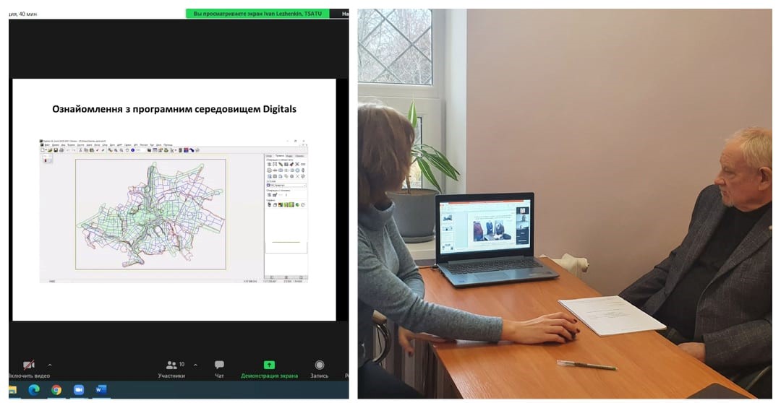Click the green banner viewing Ivan Lezhenkin's screen
The image size is (781, 403).
pos(257,14)
